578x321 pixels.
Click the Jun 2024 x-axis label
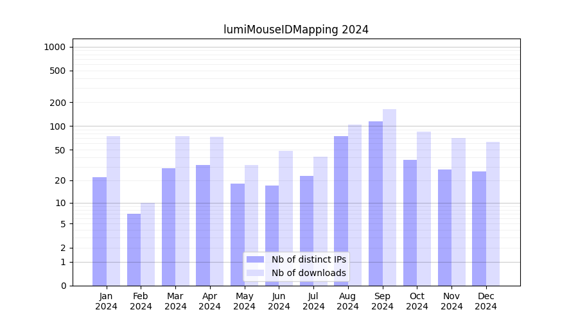(x=279, y=301)
